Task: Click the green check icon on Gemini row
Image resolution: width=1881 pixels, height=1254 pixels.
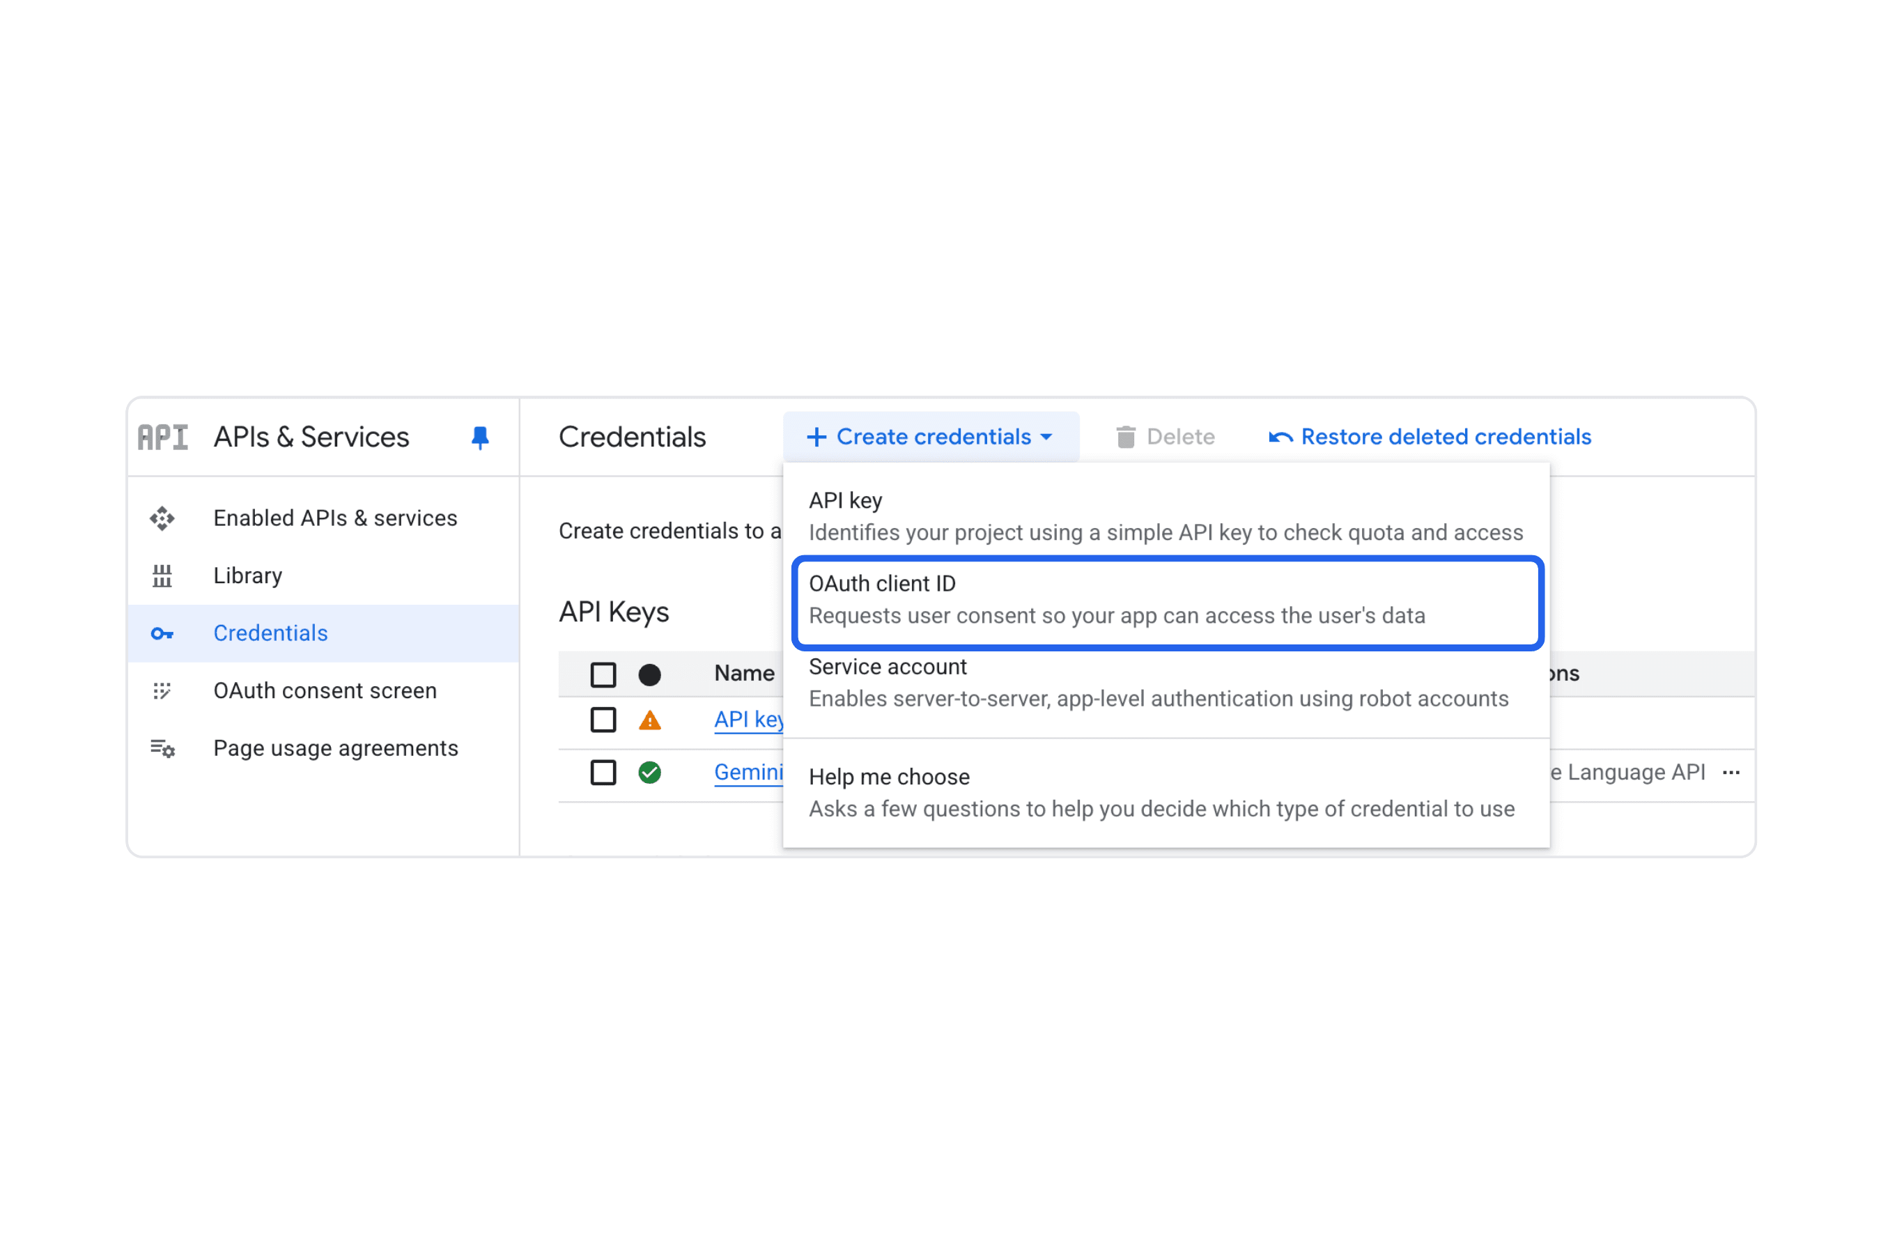Action: 650,772
